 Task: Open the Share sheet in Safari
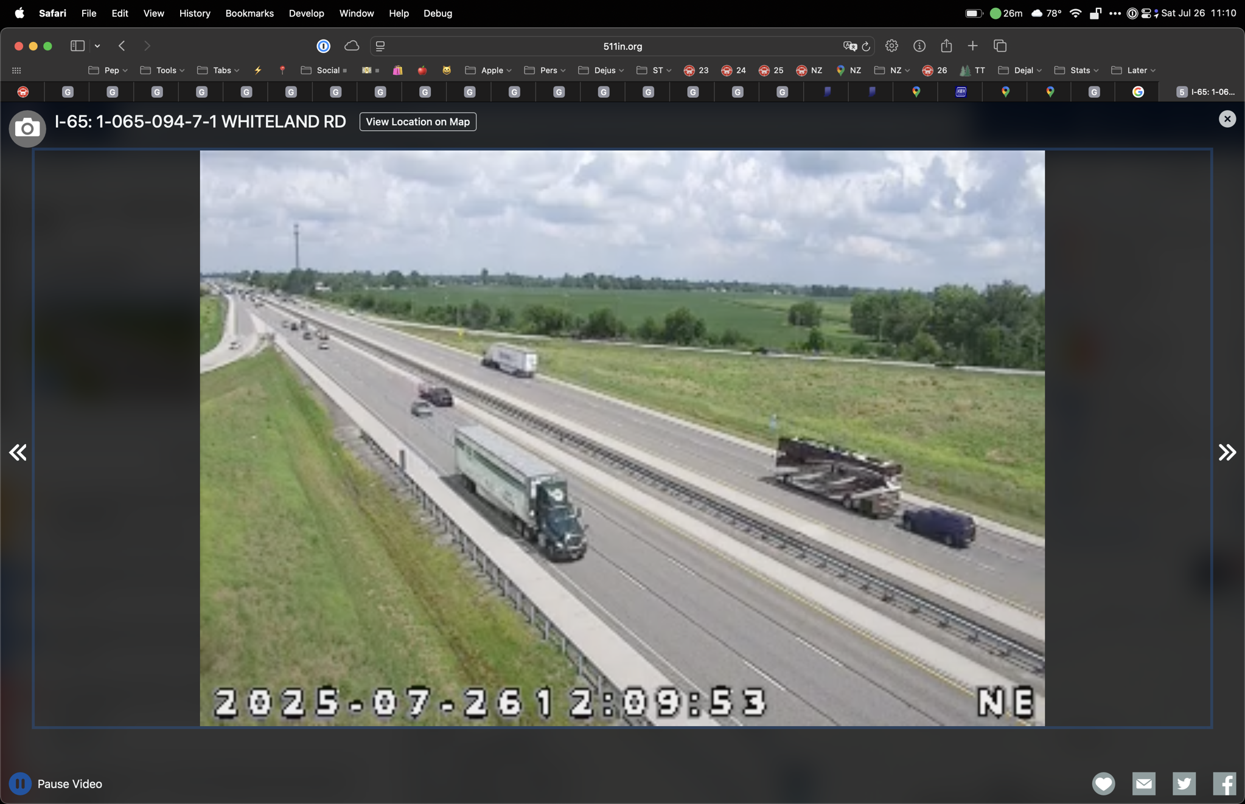pos(946,46)
